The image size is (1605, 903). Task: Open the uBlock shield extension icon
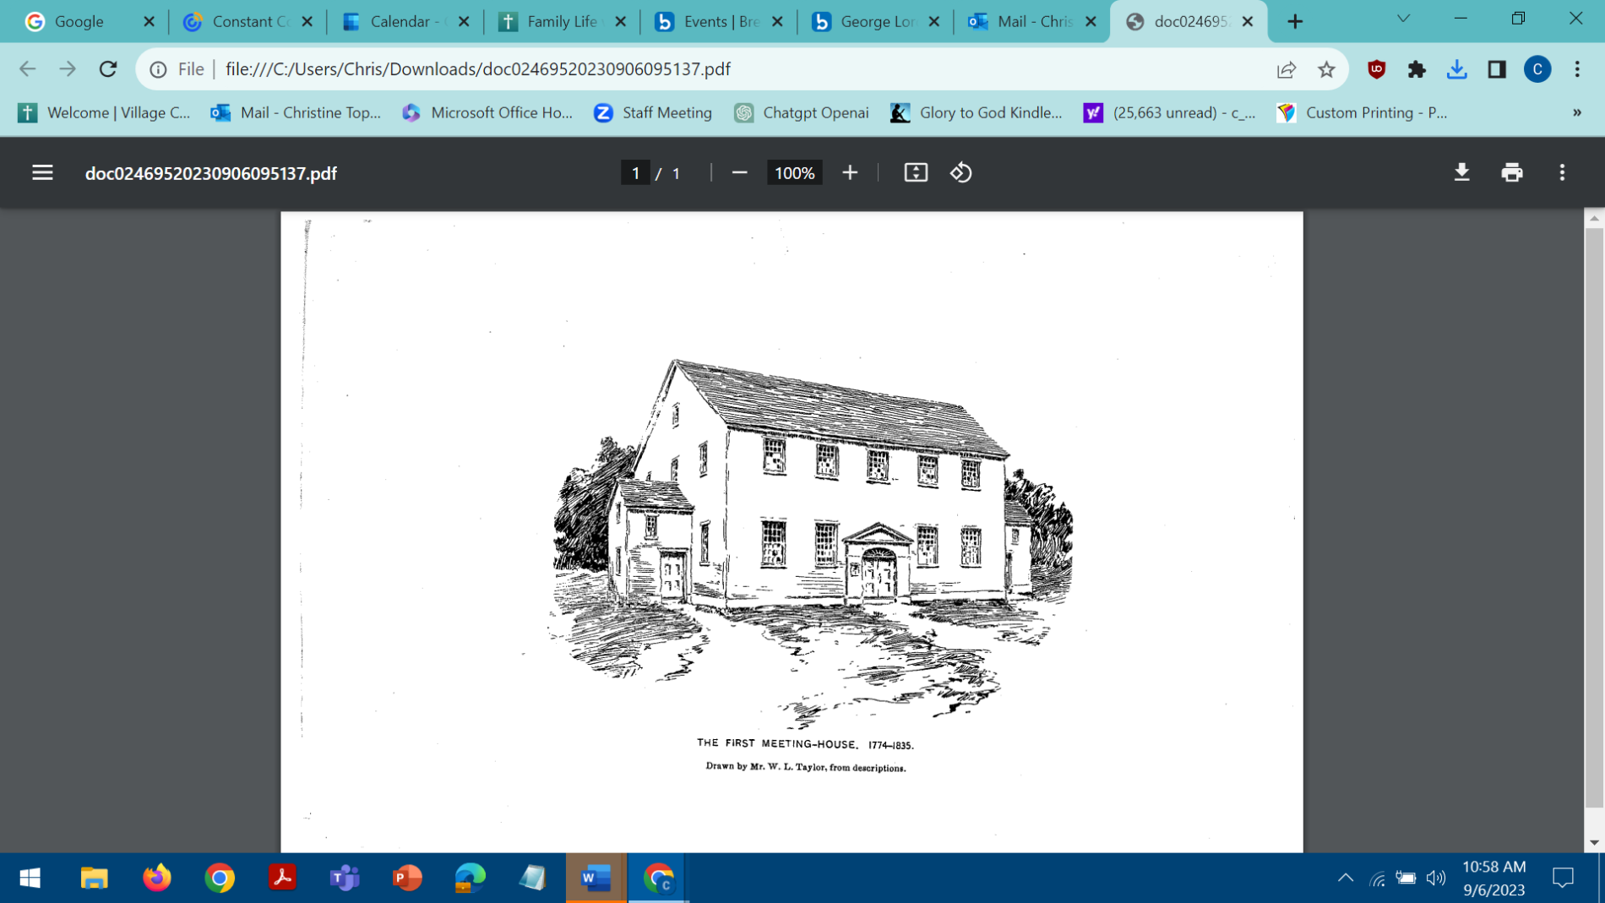click(x=1376, y=69)
